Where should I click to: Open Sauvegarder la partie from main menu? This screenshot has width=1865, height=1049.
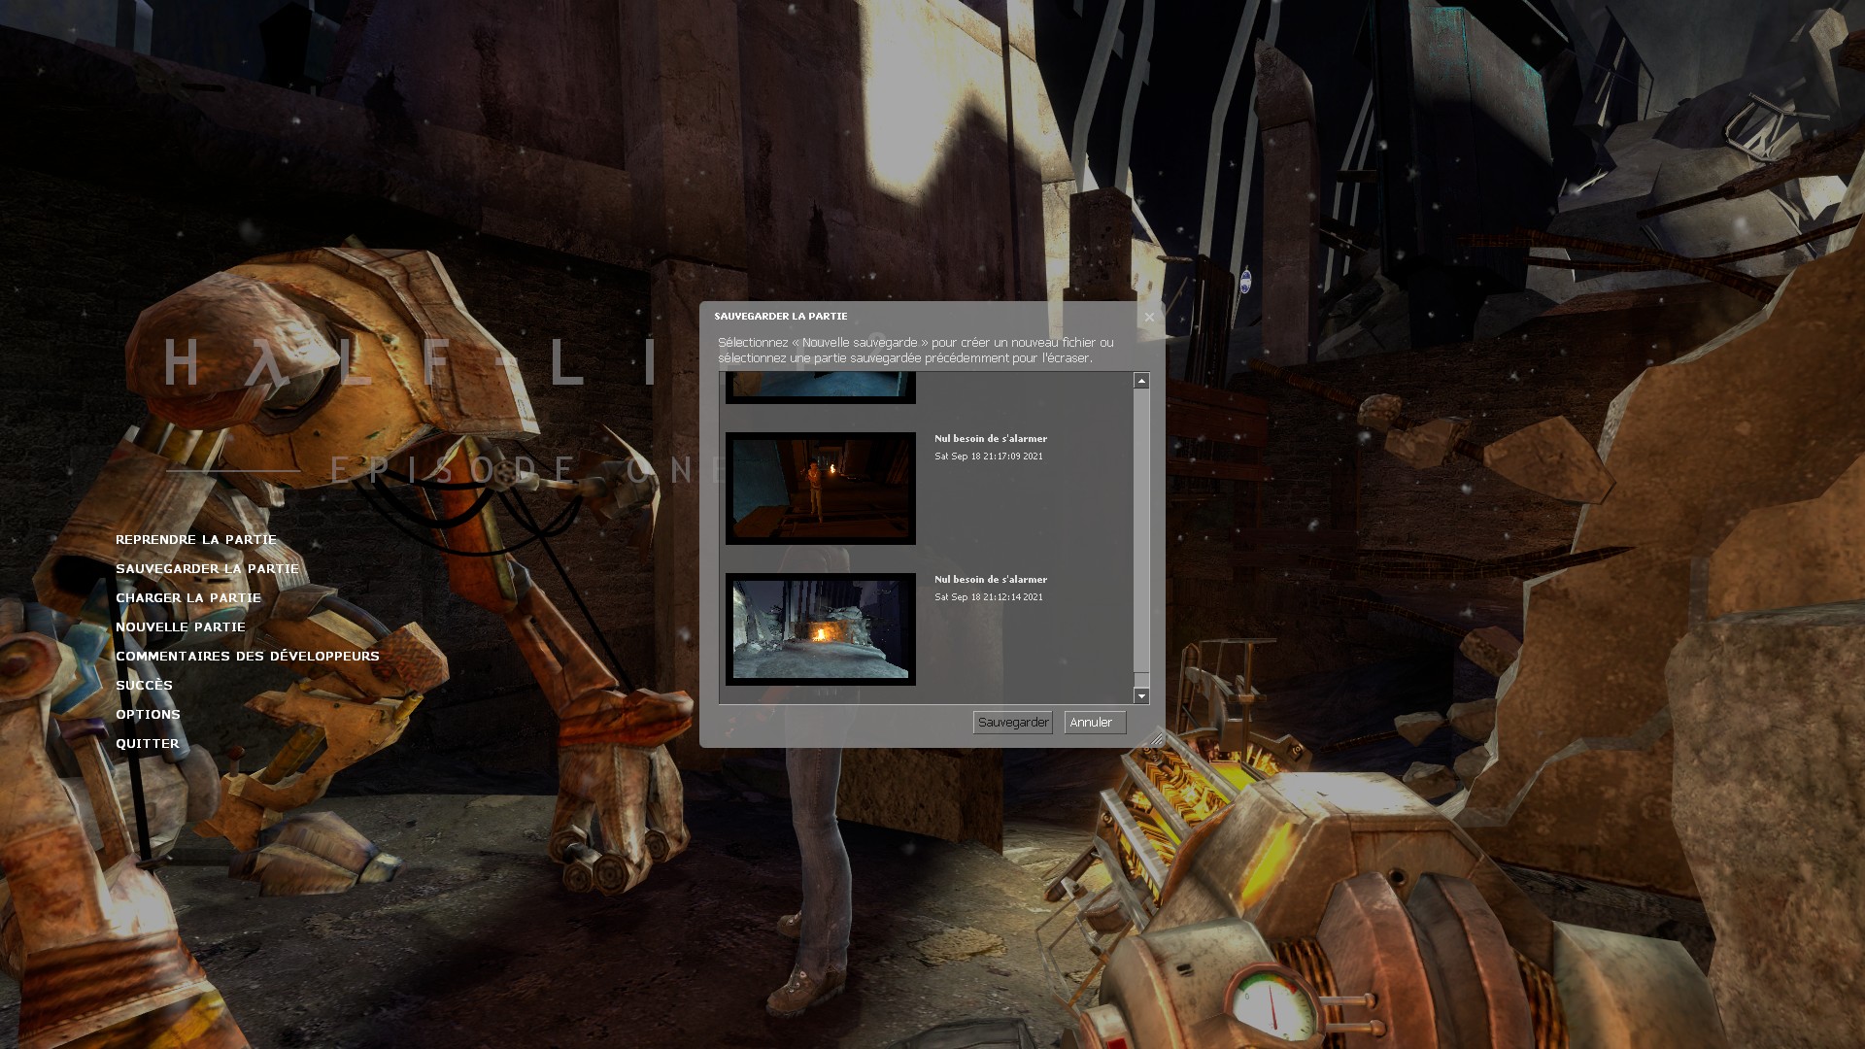207,569
